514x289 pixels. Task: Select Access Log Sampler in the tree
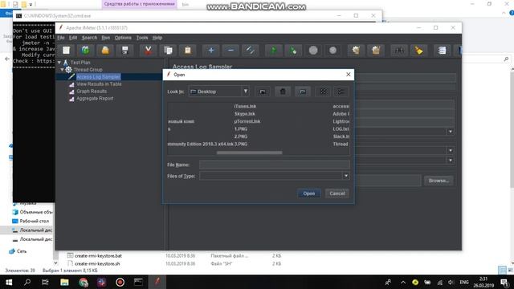click(98, 77)
